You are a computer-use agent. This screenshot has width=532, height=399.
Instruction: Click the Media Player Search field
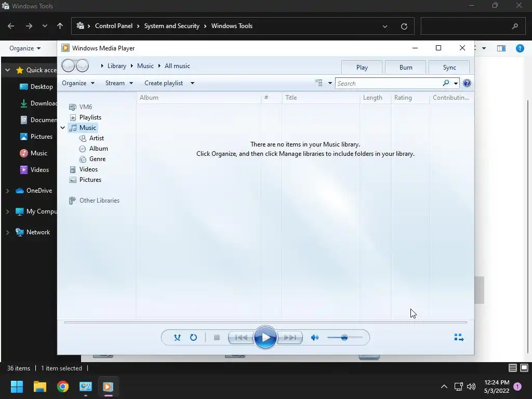[389, 83]
